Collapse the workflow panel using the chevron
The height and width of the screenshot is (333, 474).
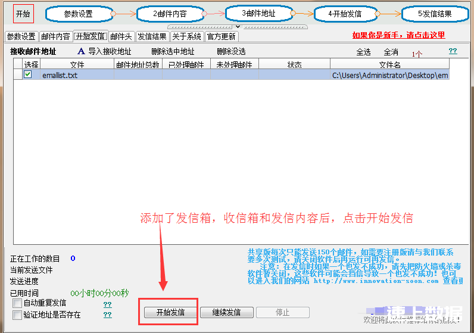[238, 27]
